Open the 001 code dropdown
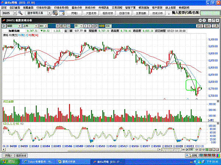This screenshot has width=221, height=165. click(x=46, y=26)
